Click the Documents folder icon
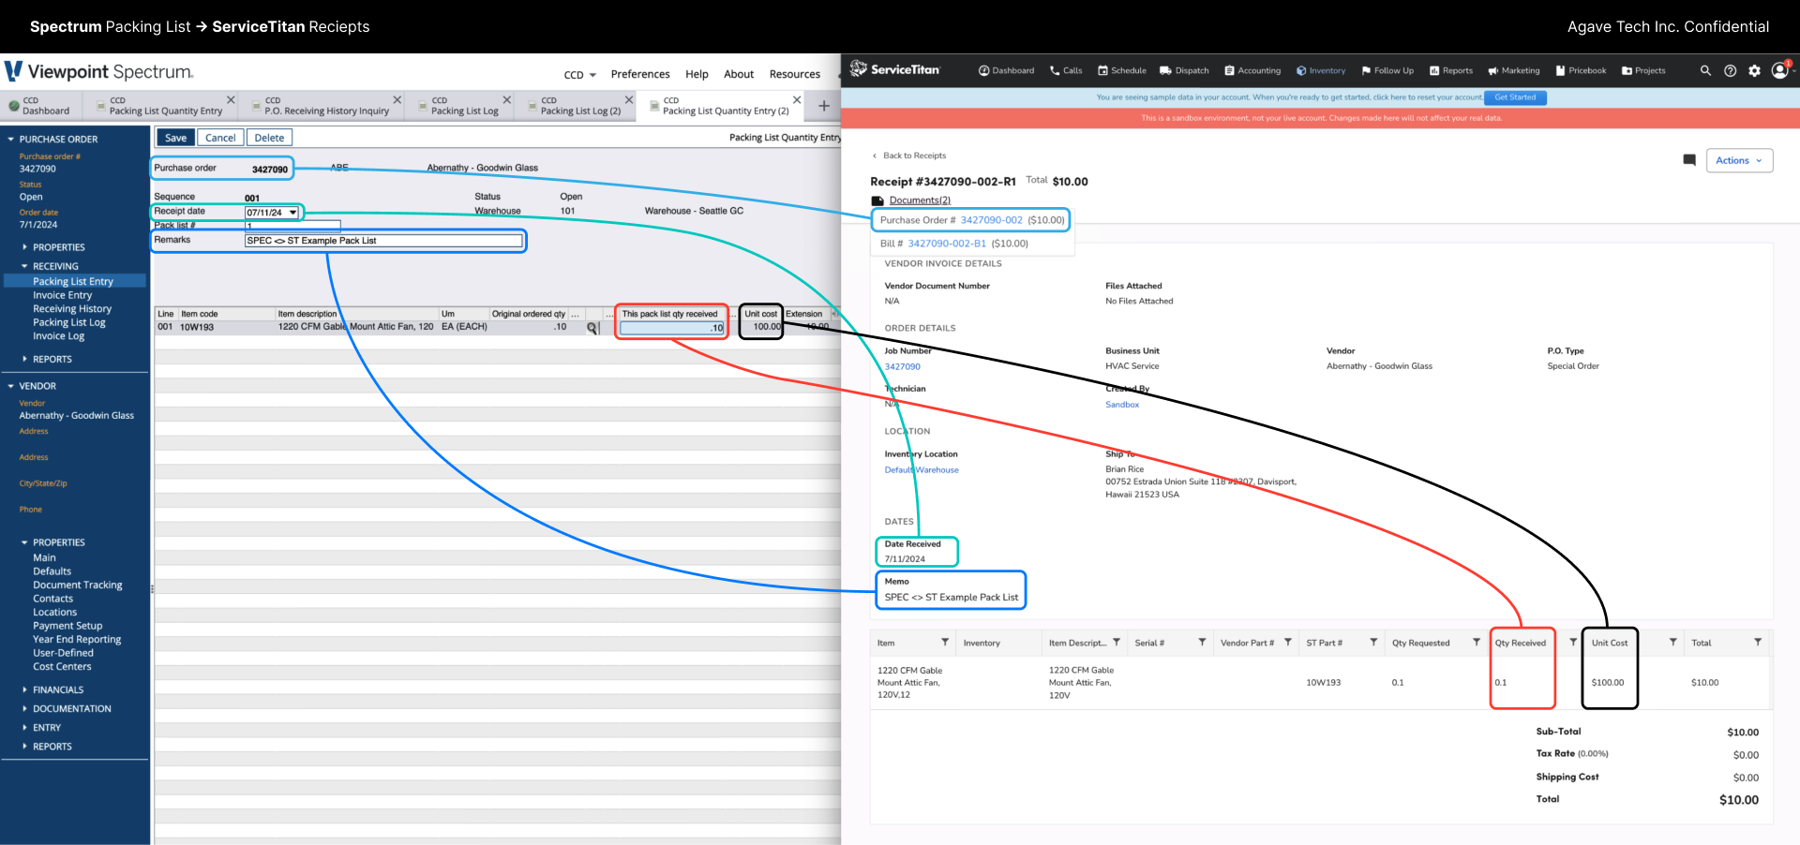The width and height of the screenshot is (1800, 845). [x=877, y=200]
